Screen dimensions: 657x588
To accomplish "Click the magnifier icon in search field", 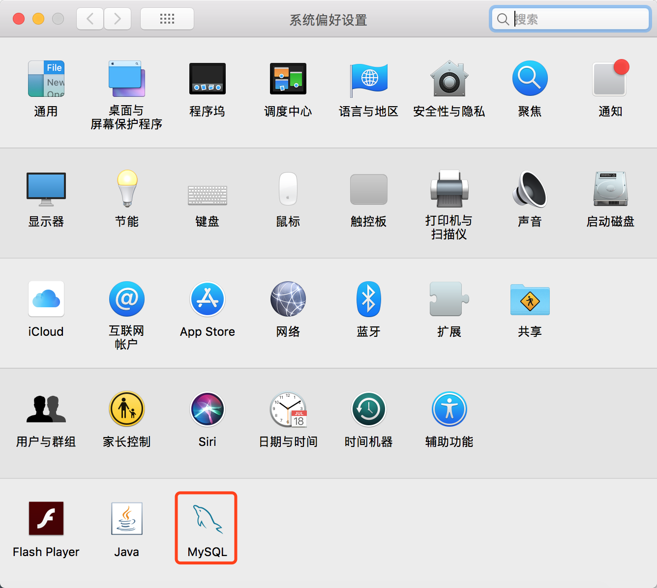I will [503, 19].
